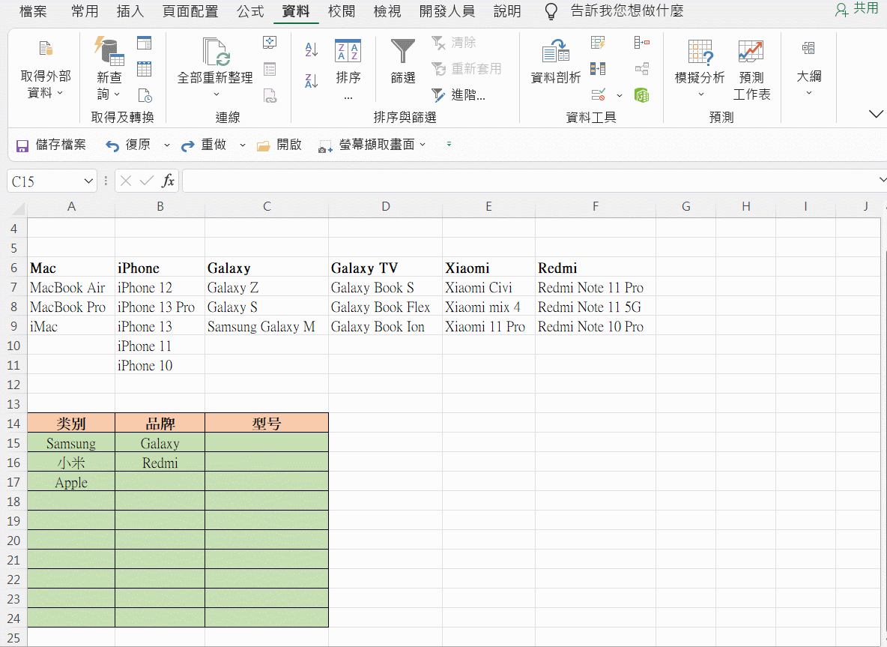Click the Flash Fill icon in 資料工具
This screenshot has width=887, height=647.
tap(598, 43)
